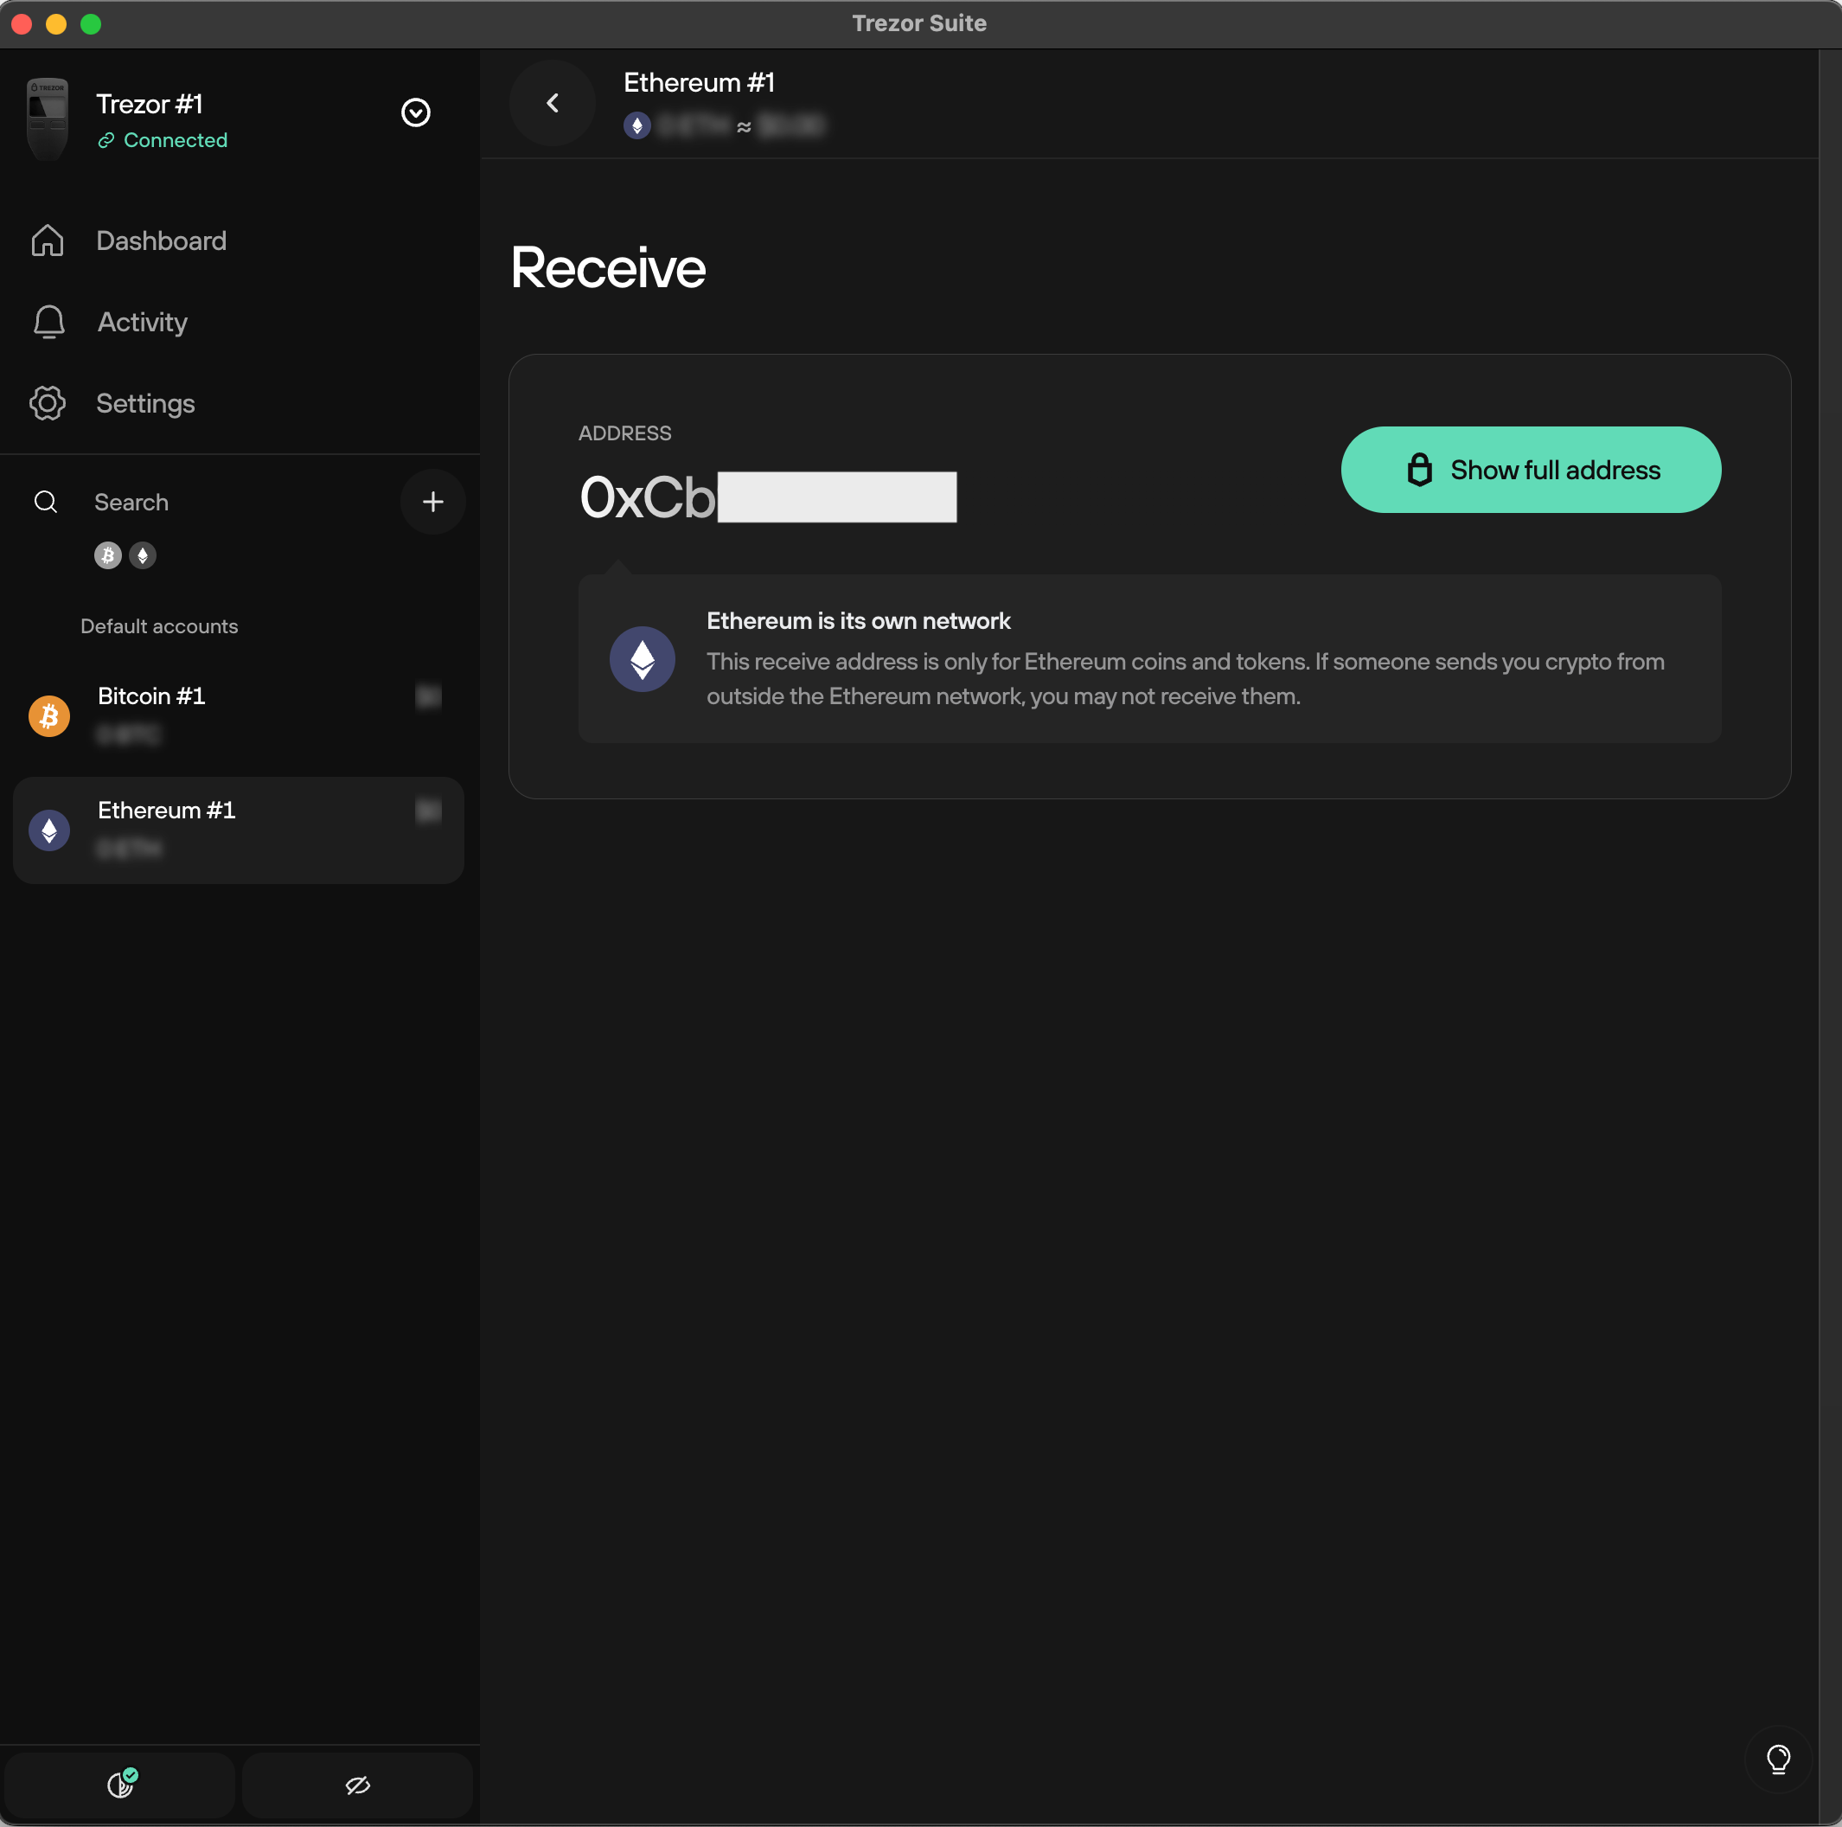Click the Ethereum #1 title in header
This screenshot has height=1827, width=1842.
click(699, 83)
